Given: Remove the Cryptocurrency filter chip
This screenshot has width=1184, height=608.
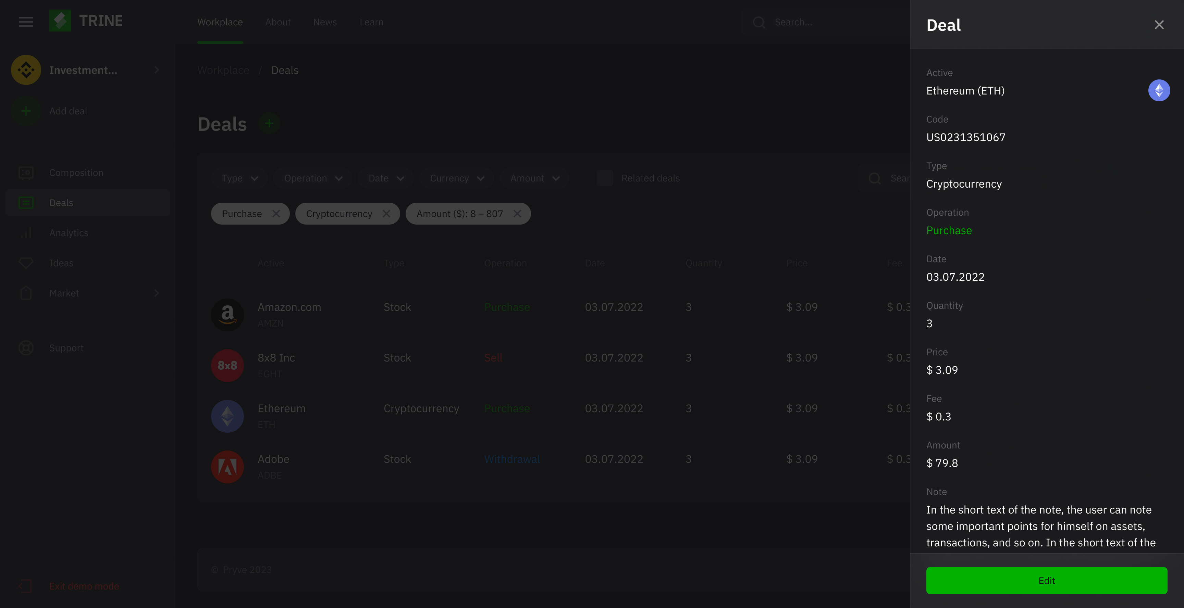Looking at the screenshot, I should point(386,214).
